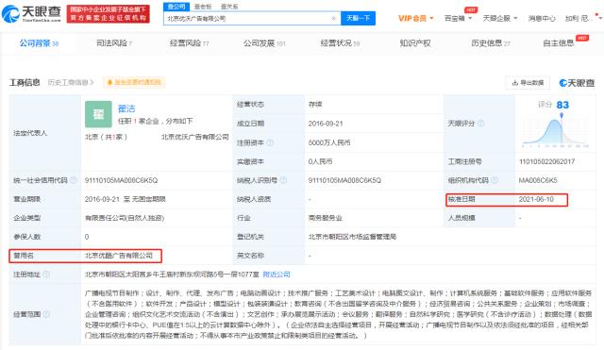
Task: Select organization code MA008C6K5
Action: pyautogui.click(x=538, y=180)
